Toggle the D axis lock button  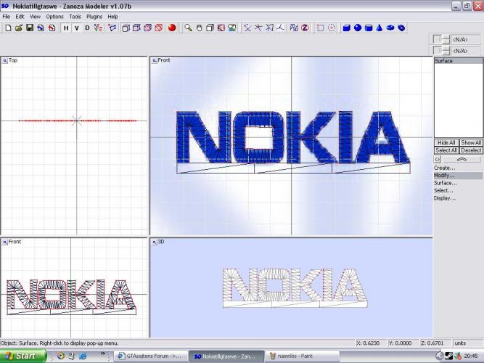(x=87, y=28)
